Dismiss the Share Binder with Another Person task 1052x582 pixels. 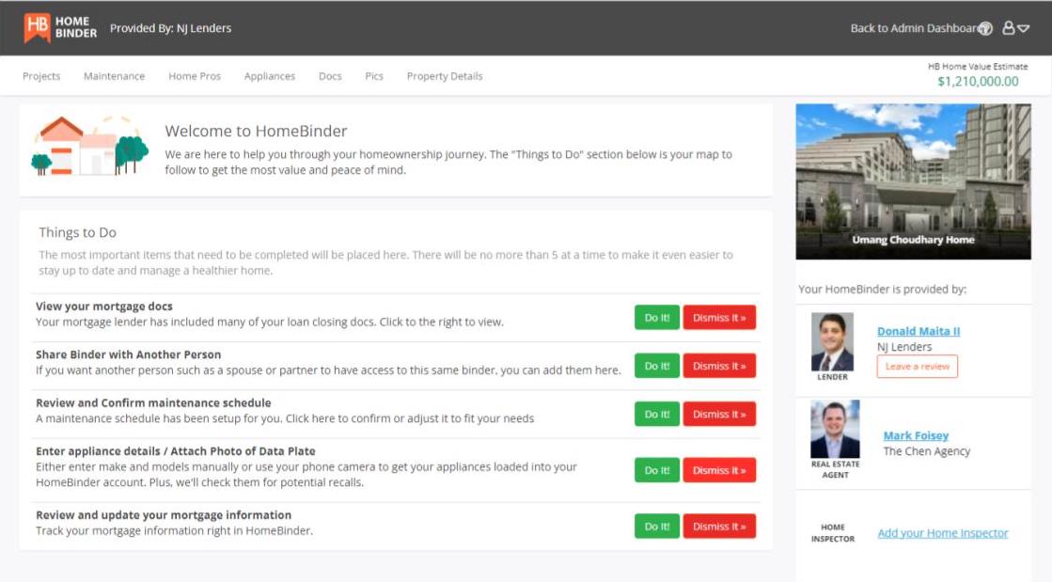point(719,365)
